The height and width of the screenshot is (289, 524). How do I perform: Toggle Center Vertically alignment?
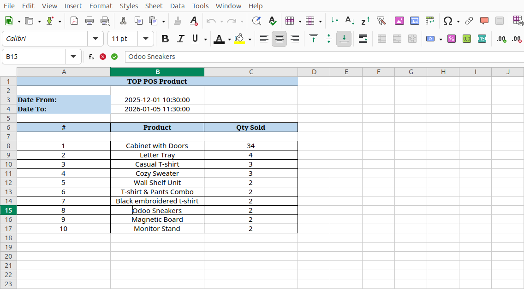[329, 39]
